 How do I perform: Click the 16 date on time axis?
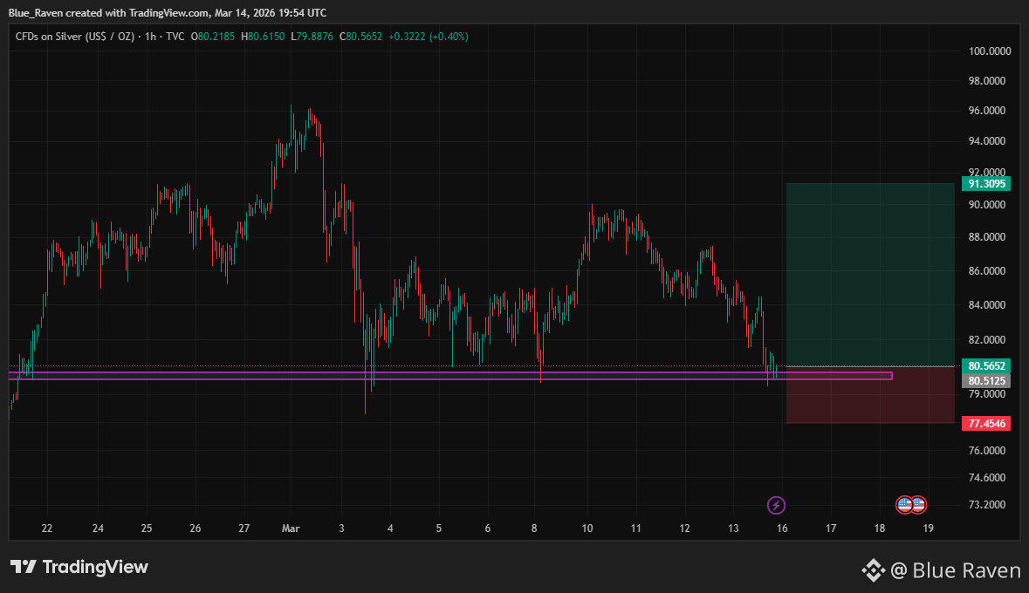tap(782, 528)
